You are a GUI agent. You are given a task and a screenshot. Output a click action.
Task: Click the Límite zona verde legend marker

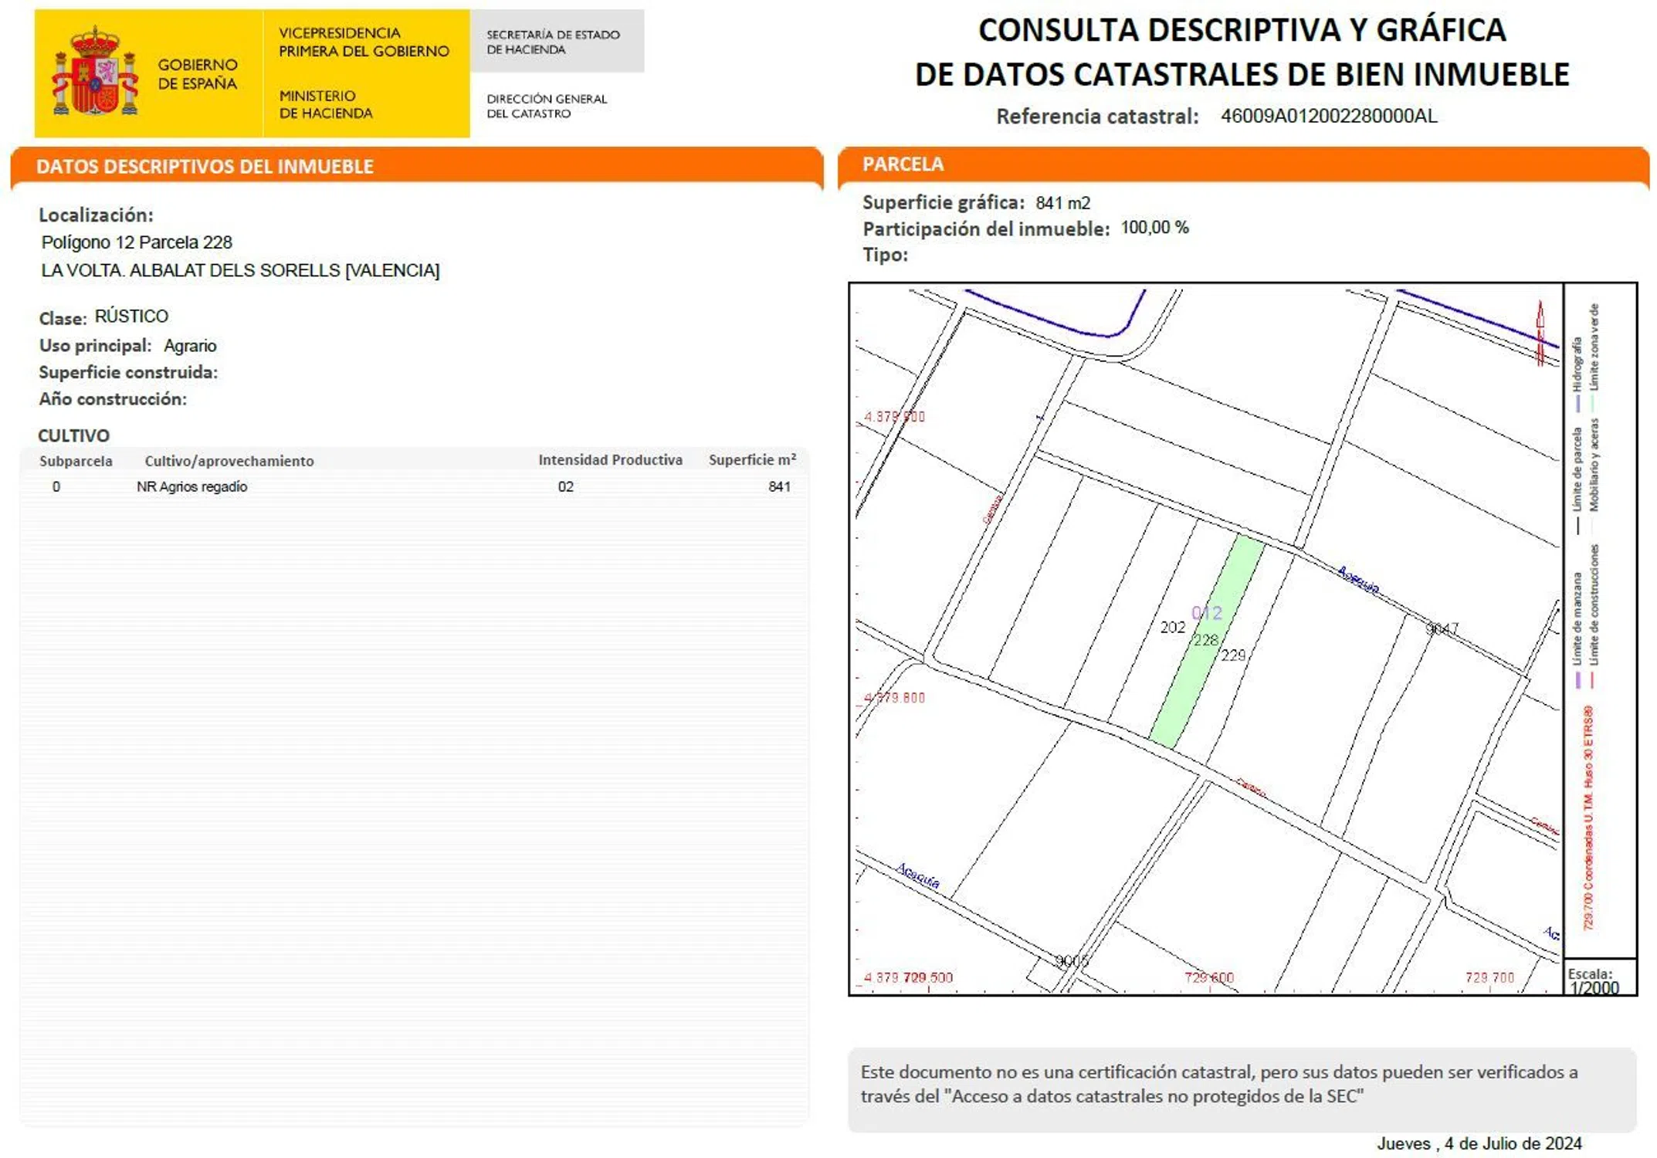[1593, 403]
